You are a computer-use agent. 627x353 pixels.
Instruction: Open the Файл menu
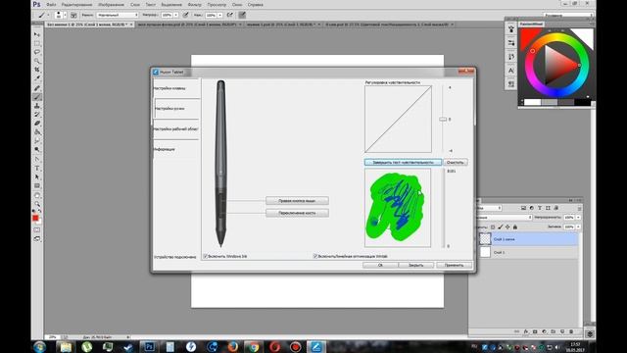point(51,5)
